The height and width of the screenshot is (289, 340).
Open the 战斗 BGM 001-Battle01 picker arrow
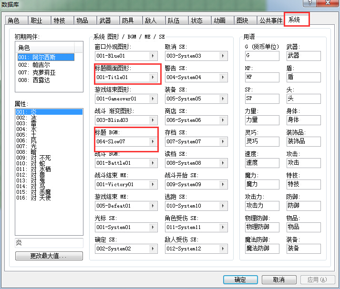point(153,163)
